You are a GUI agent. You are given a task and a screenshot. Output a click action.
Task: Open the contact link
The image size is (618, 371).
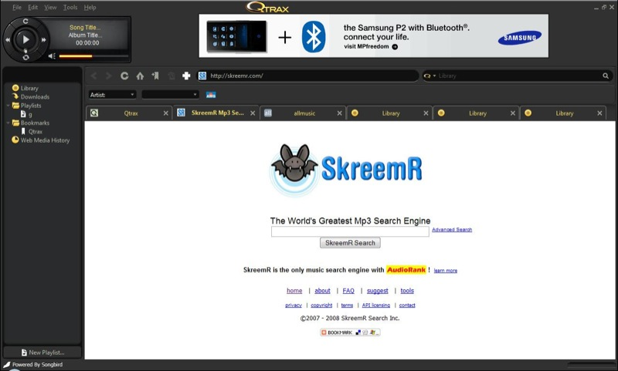(x=407, y=305)
